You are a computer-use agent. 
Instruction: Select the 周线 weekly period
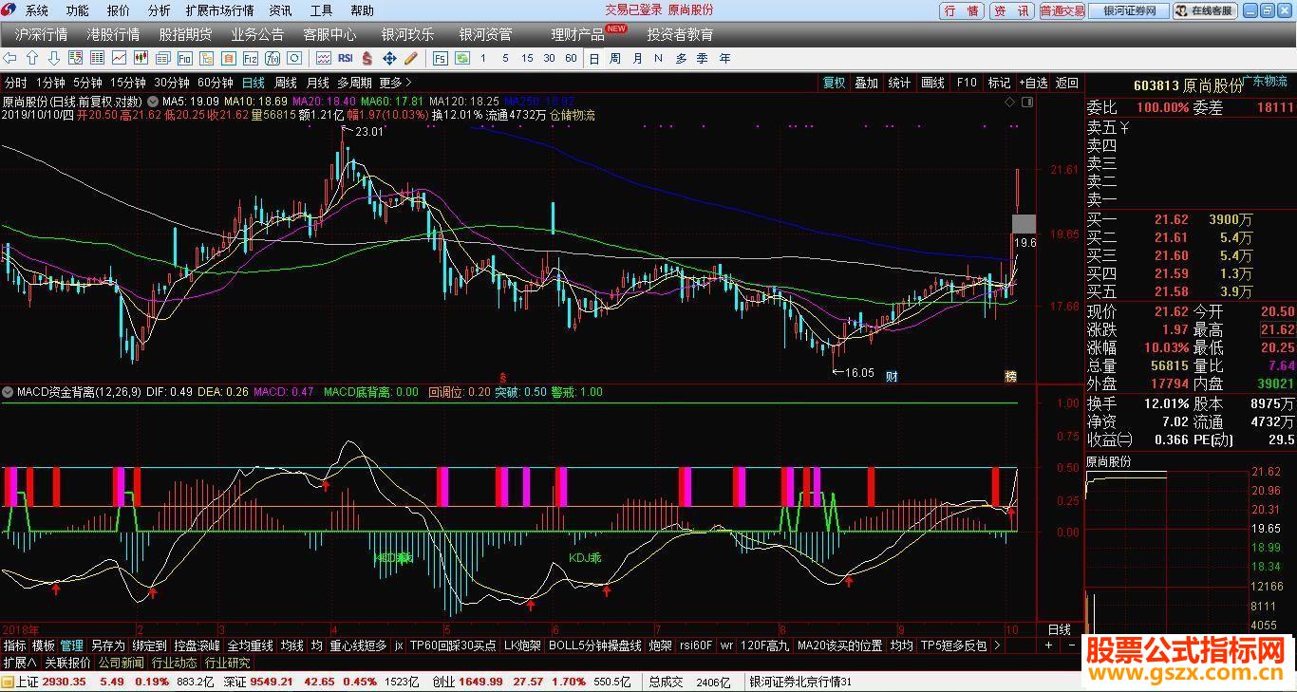286,83
